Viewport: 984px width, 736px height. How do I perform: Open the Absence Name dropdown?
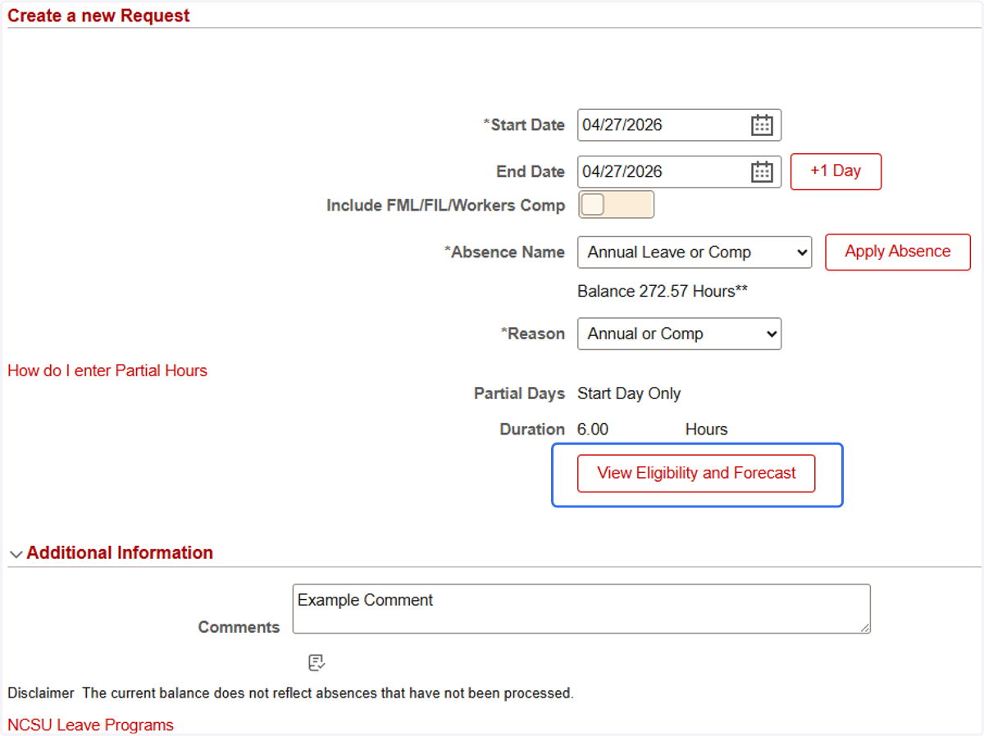pos(695,252)
